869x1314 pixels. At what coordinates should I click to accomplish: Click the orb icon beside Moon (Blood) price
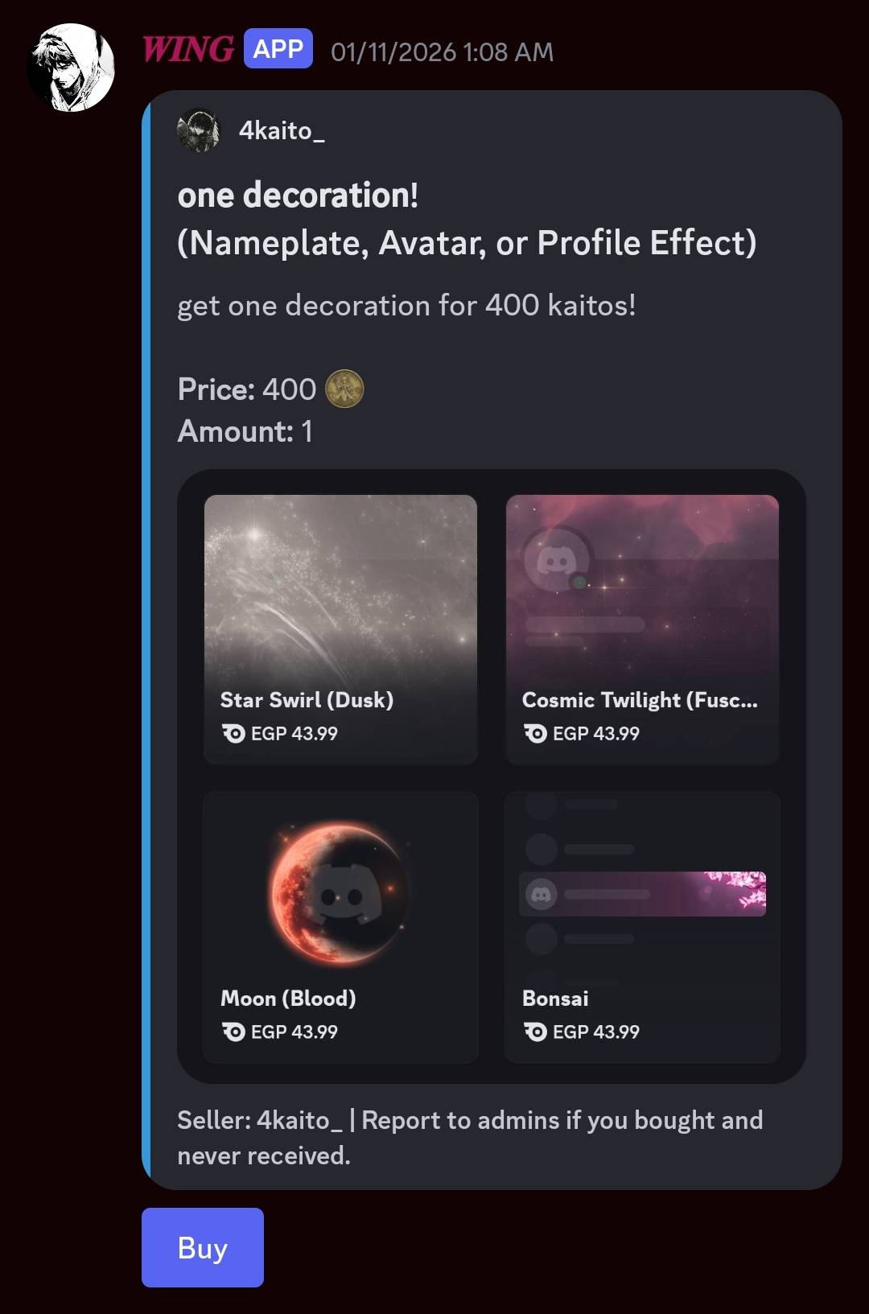click(233, 1032)
